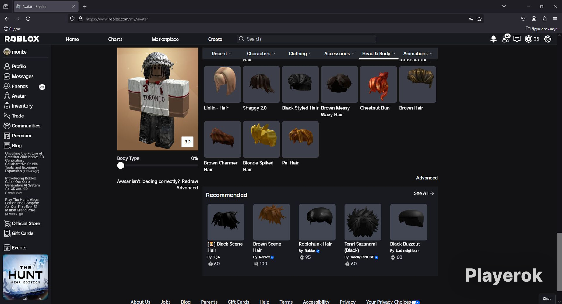Open Blog in the sidebar
The width and height of the screenshot is (562, 304).
[16, 146]
